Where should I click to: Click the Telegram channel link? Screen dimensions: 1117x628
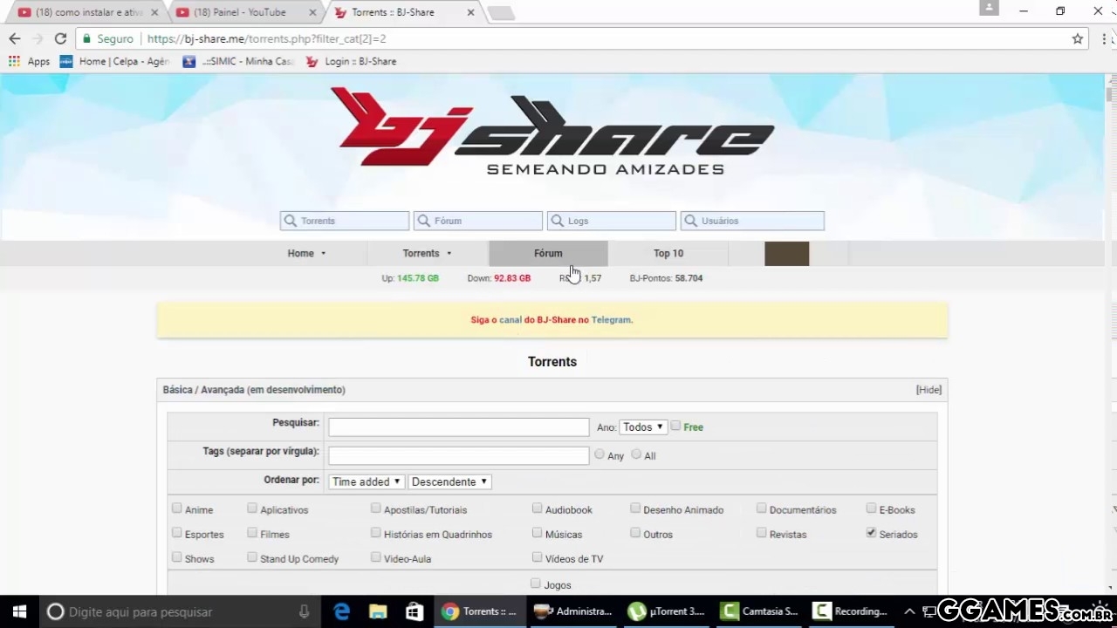click(x=610, y=319)
